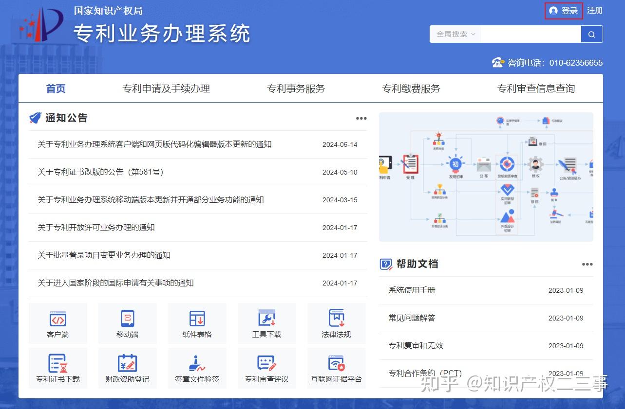
Task: Open the 客户端 client icon tile
Action: click(58, 323)
